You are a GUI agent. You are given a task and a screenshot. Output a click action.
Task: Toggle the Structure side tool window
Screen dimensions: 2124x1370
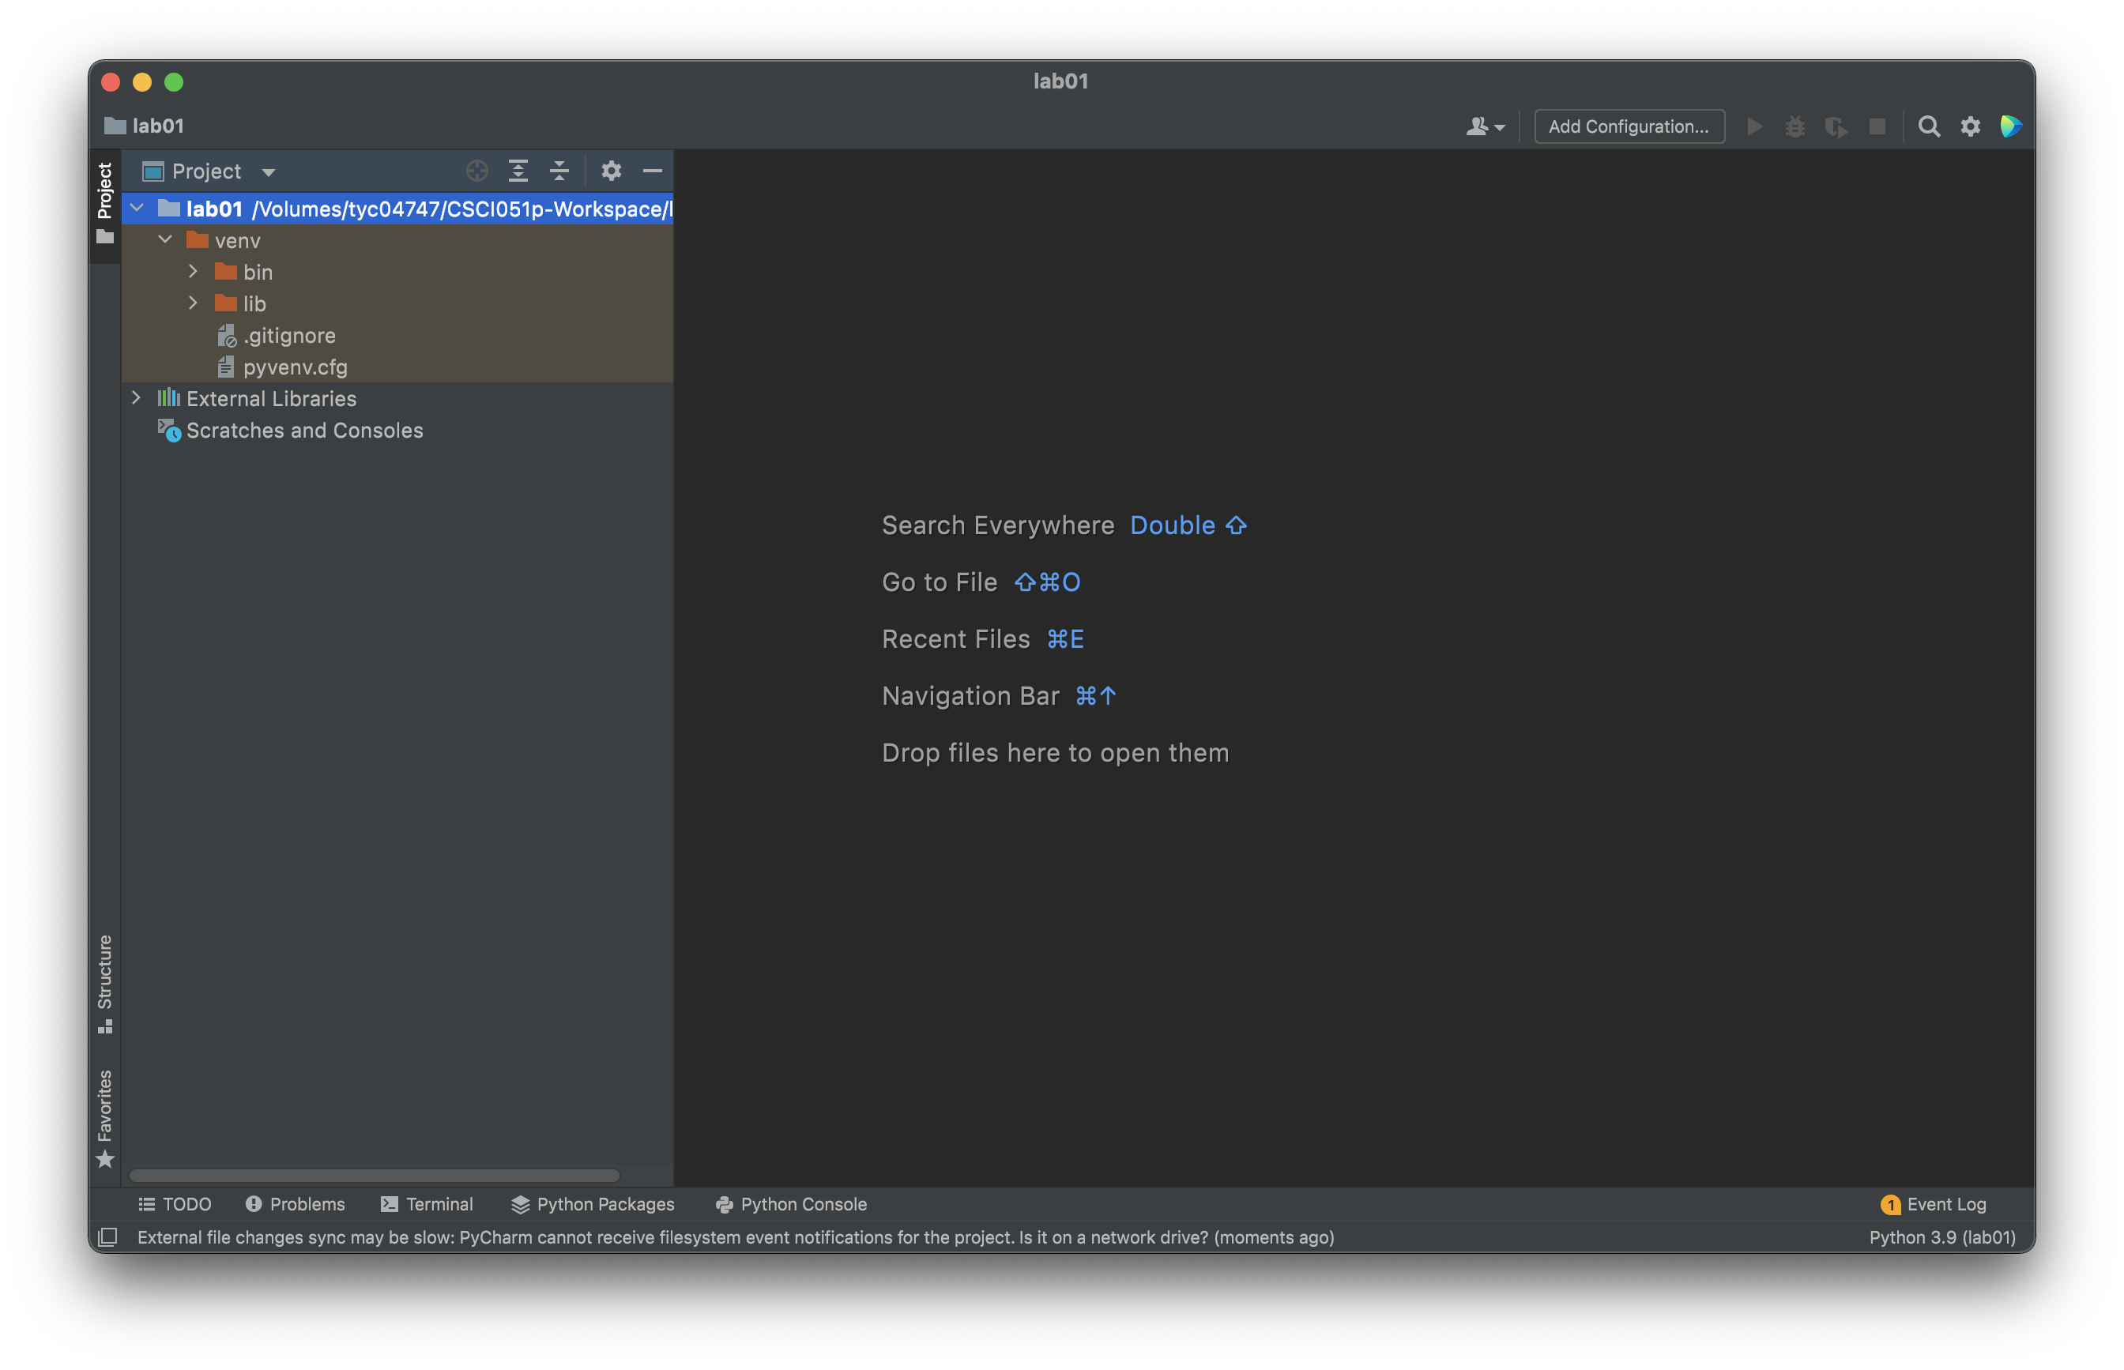tap(105, 984)
